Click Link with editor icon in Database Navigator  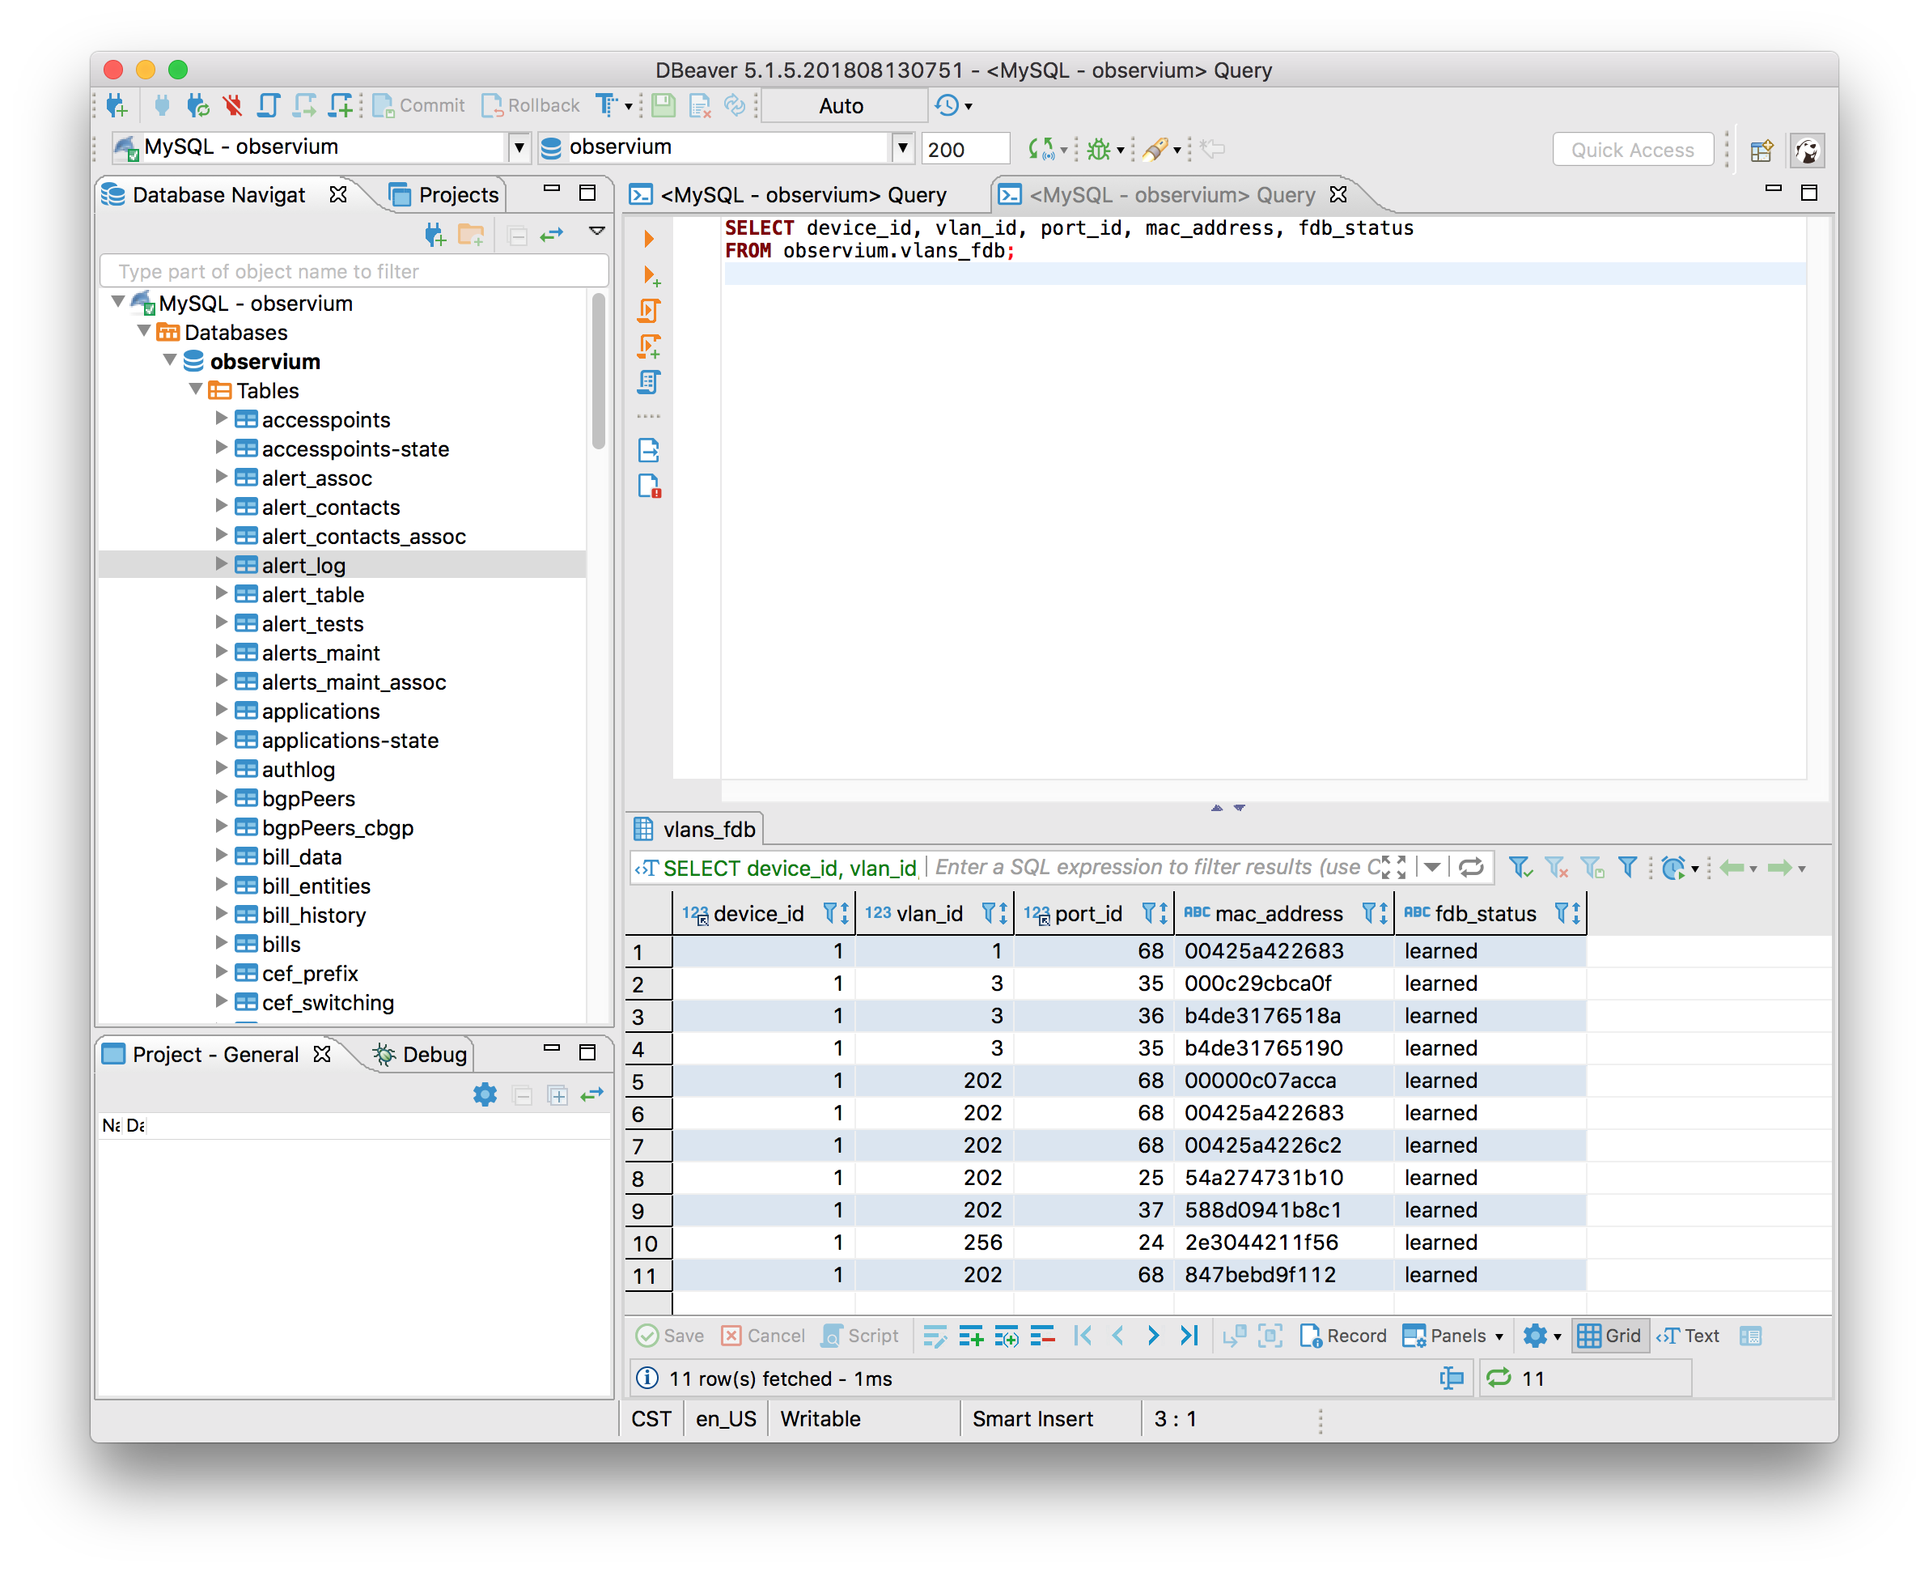[552, 235]
